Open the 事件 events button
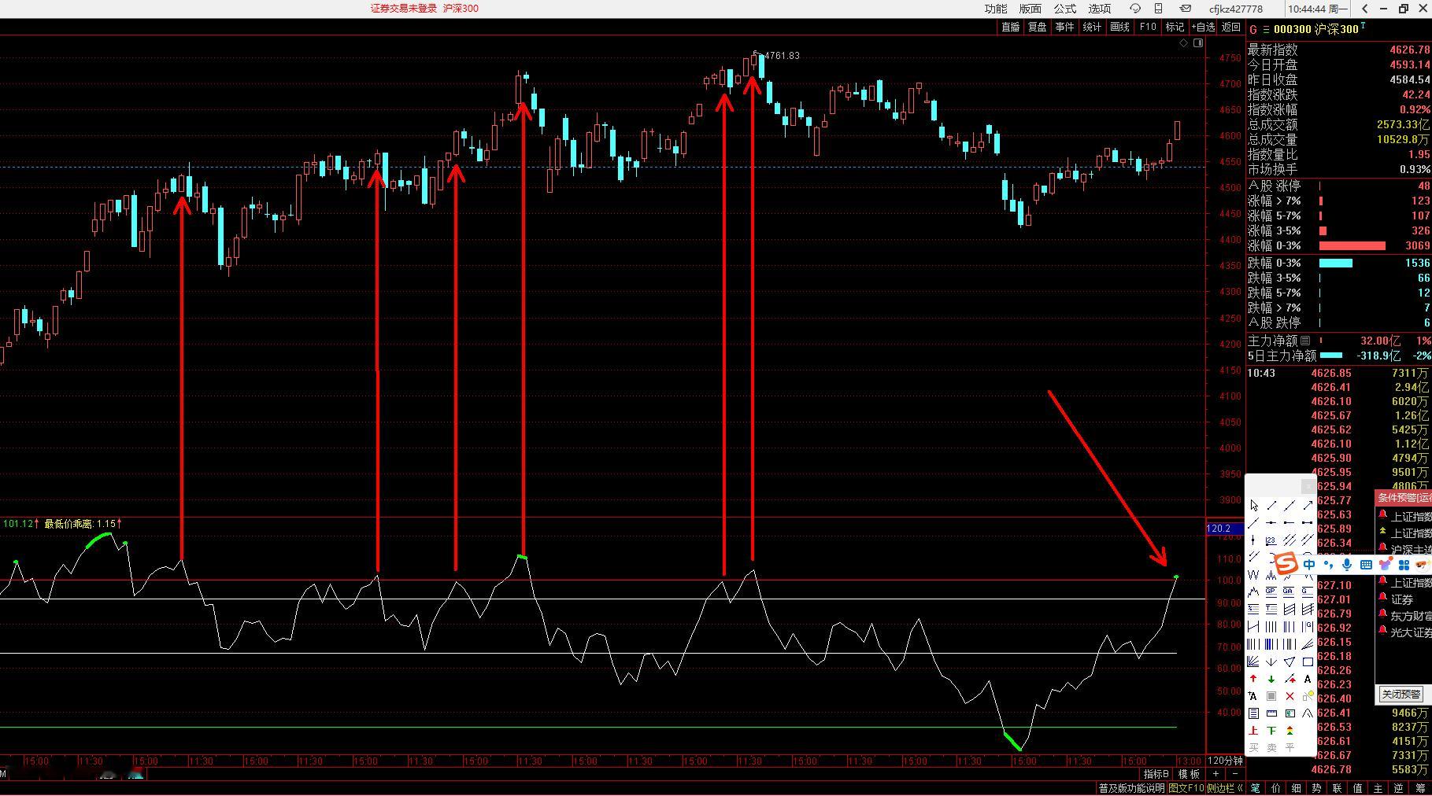The image size is (1432, 796). point(1064,27)
